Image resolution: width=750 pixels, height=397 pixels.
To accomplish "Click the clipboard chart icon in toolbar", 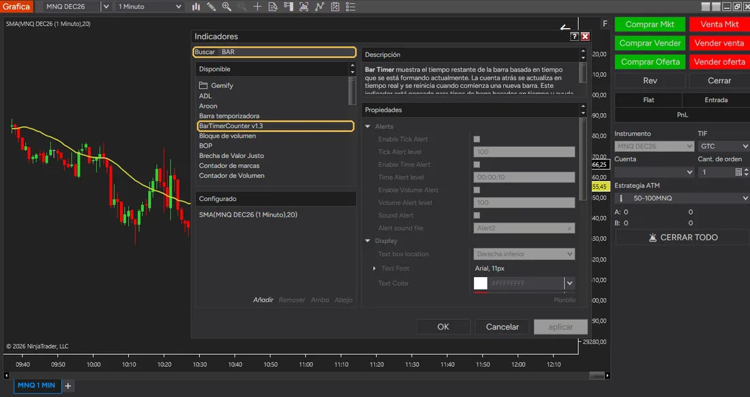I will tap(335, 7).
